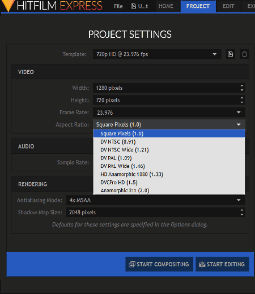Click the AUDIO section header
This screenshot has width=255, height=294.
coord(26,146)
